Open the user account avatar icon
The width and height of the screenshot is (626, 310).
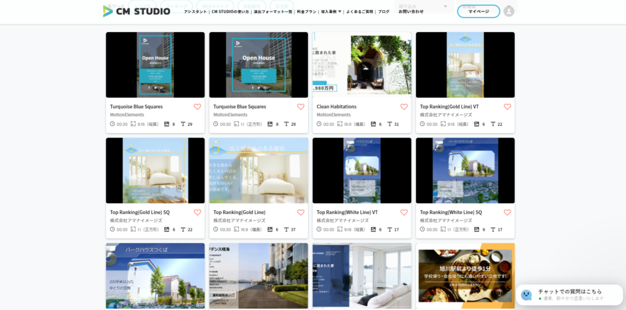508,11
